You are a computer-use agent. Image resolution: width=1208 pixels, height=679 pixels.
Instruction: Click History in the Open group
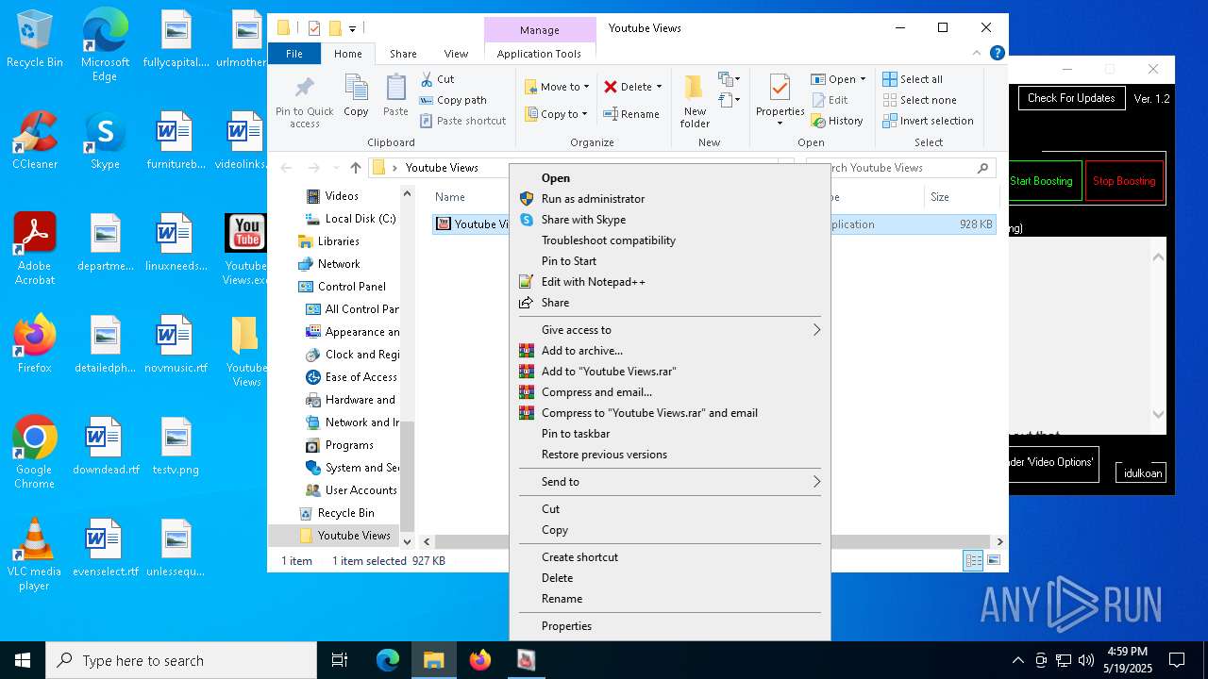836,121
